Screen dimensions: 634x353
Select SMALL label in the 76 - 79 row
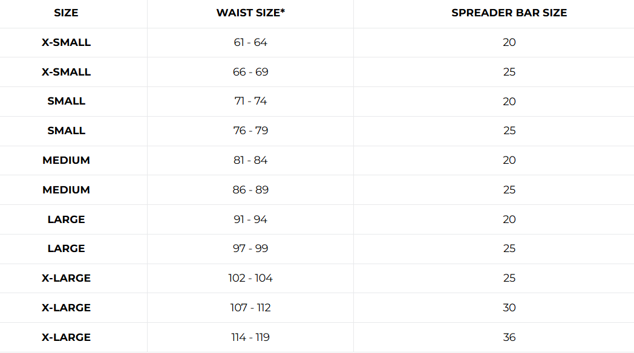[66, 131]
